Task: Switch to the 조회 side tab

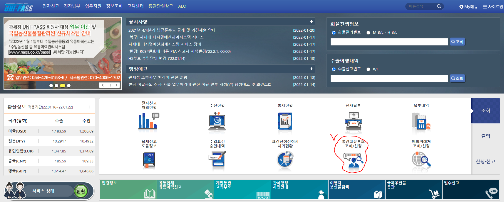Action: [x=485, y=111]
